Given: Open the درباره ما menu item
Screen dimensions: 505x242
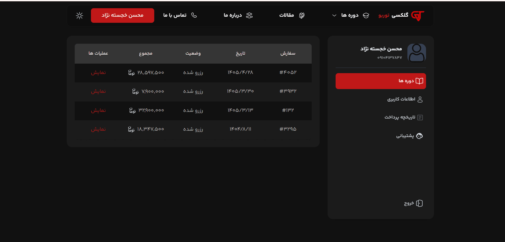Looking at the screenshot, I should point(233,15).
